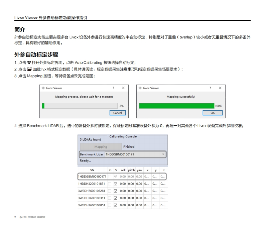Close the Mapping successfully dialog
Screen dimensions: 265x229
(x=220, y=88)
